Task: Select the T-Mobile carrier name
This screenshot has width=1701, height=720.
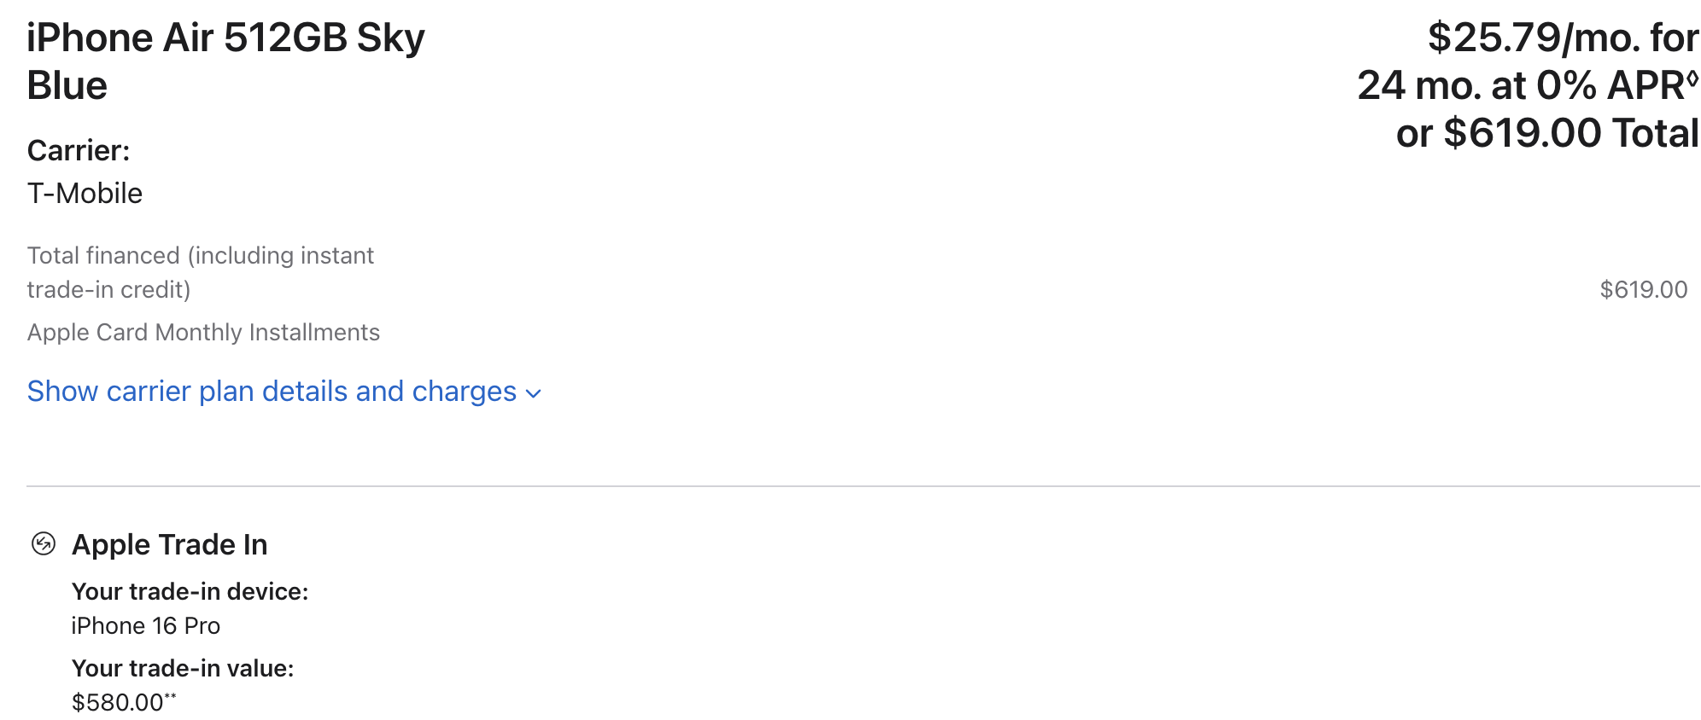Action: pyautogui.click(x=85, y=194)
